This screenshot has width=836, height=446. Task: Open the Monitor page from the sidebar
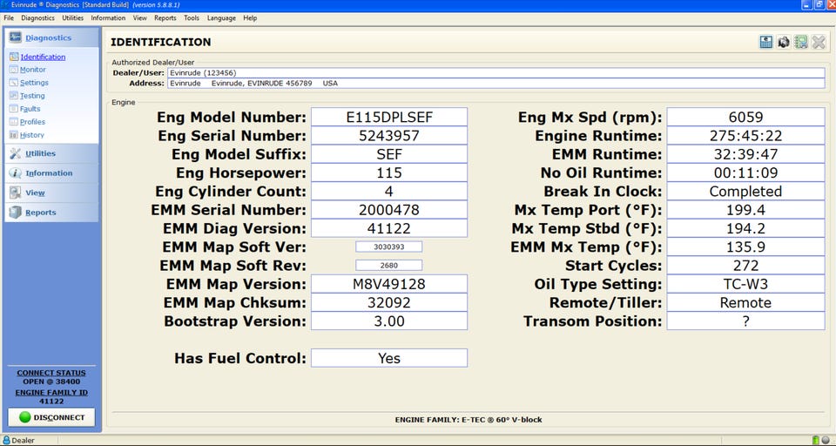click(x=33, y=70)
